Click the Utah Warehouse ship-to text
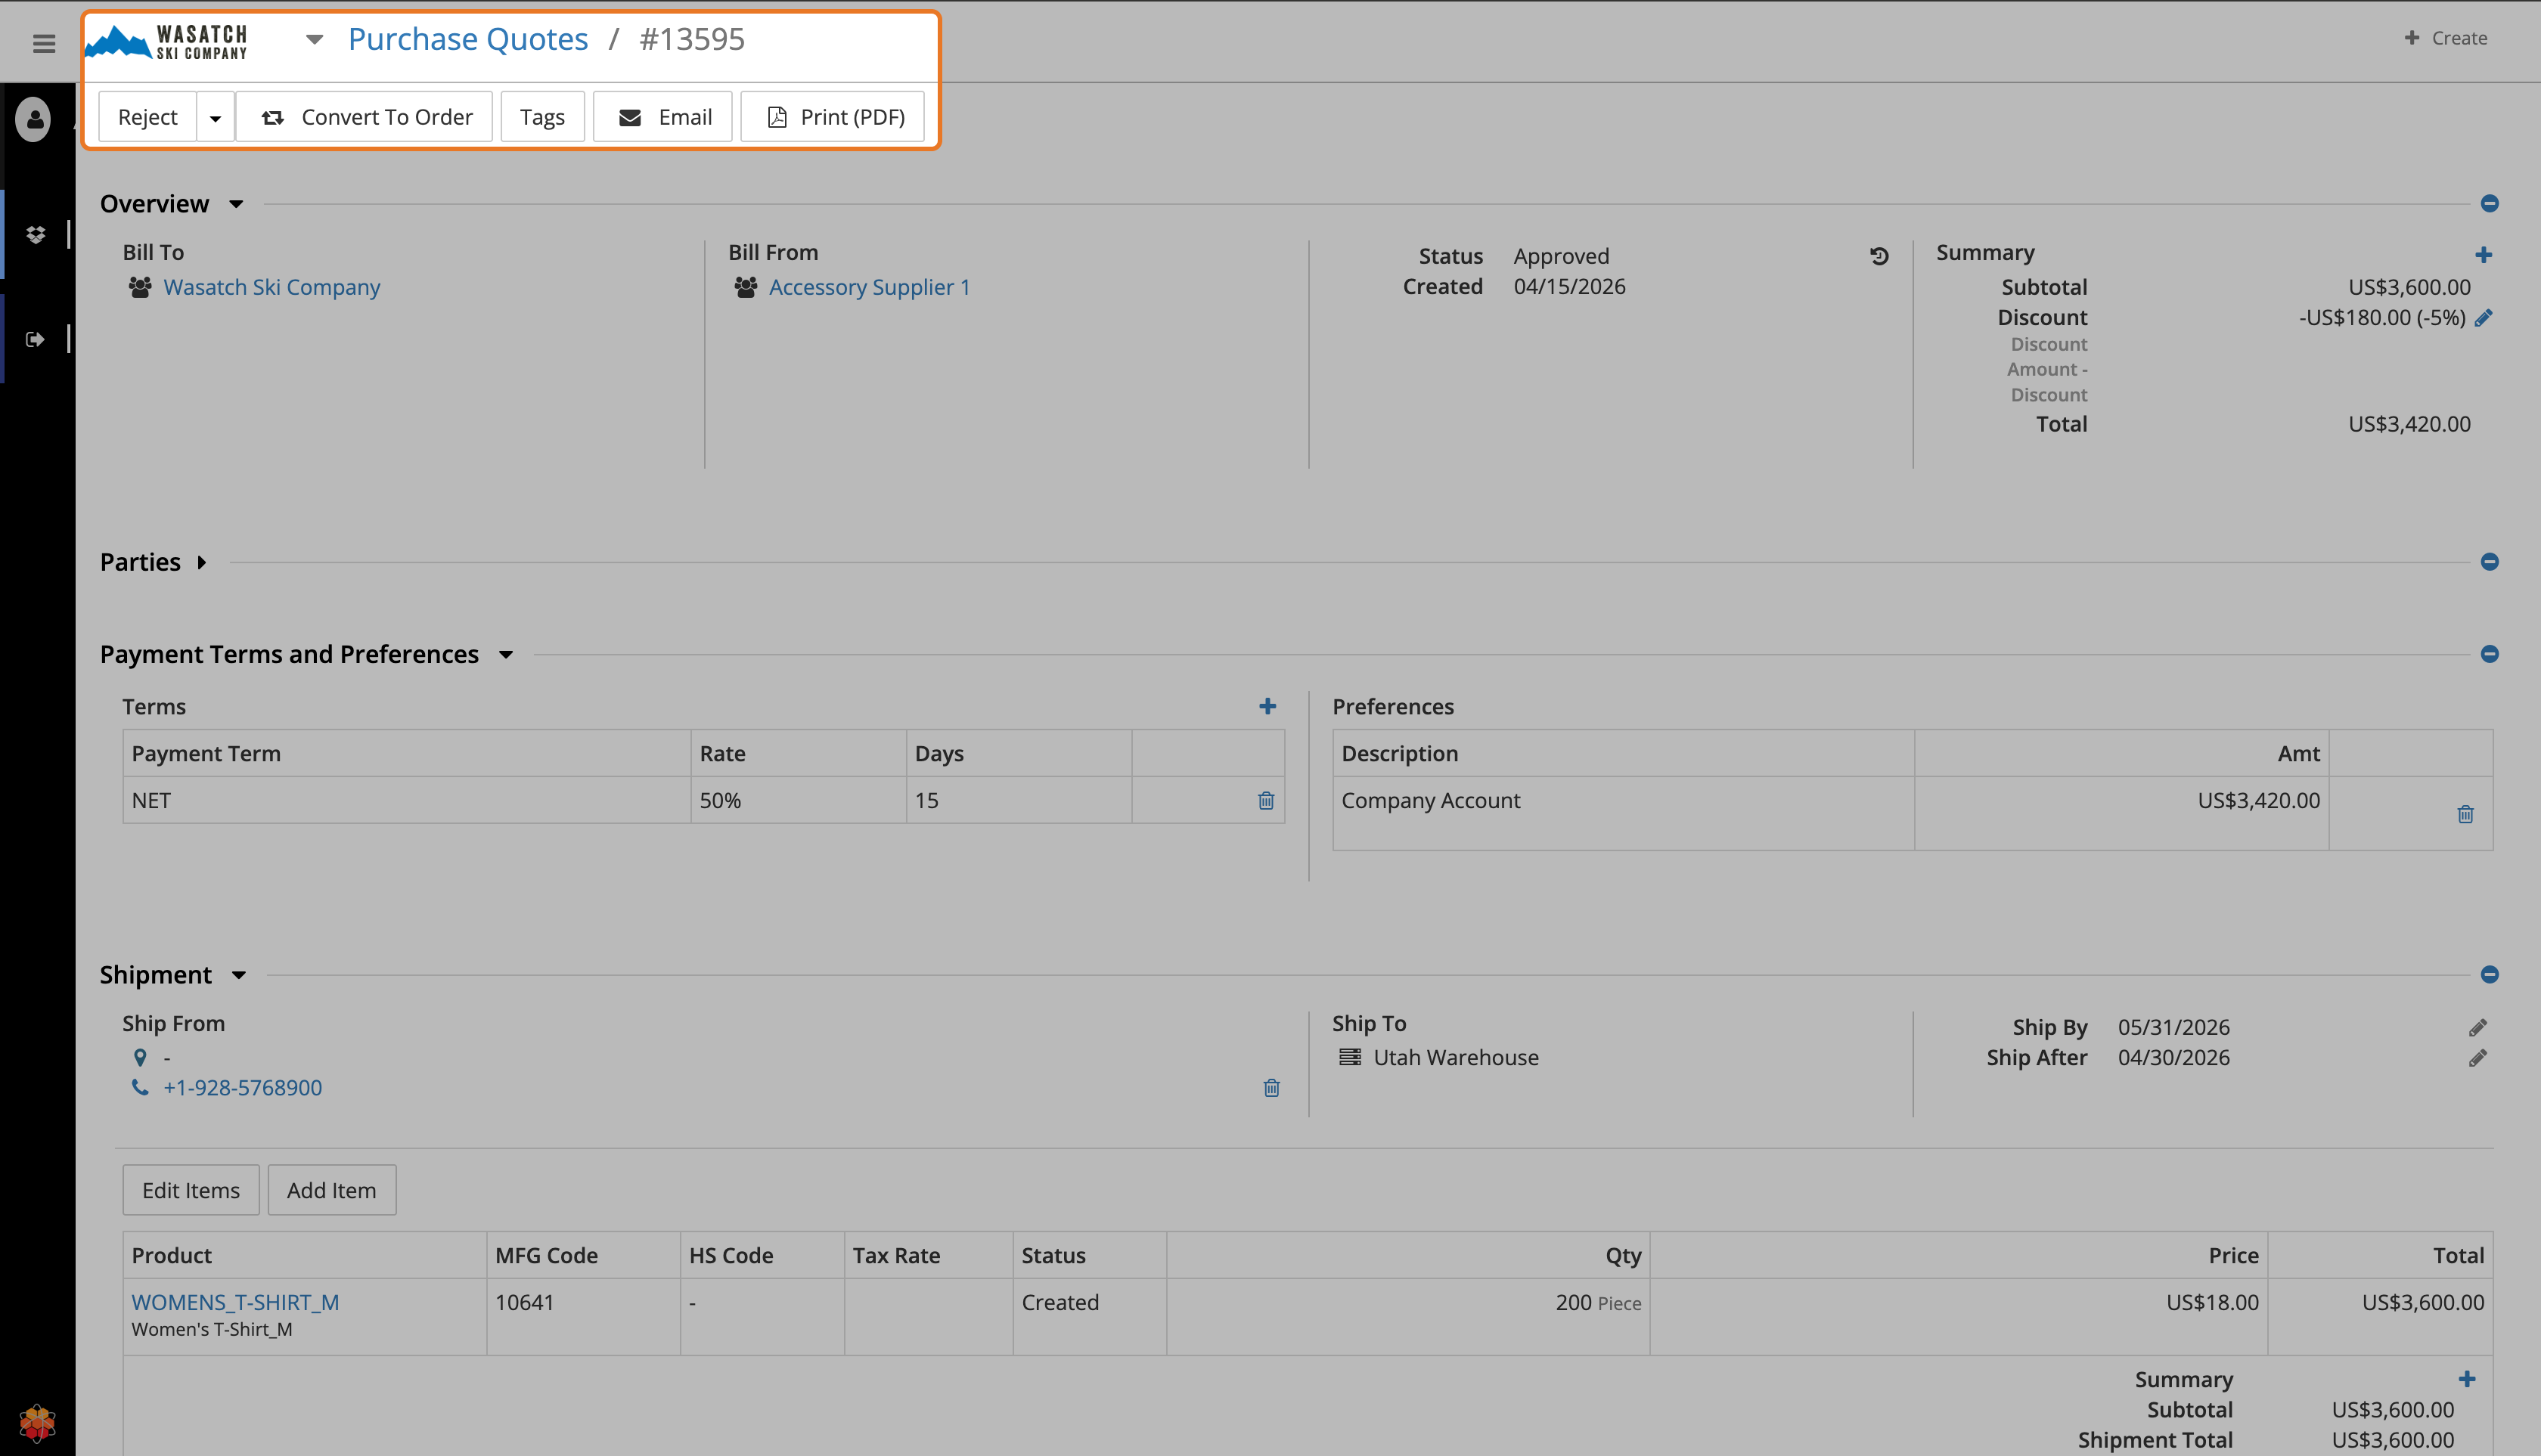 1456,1057
